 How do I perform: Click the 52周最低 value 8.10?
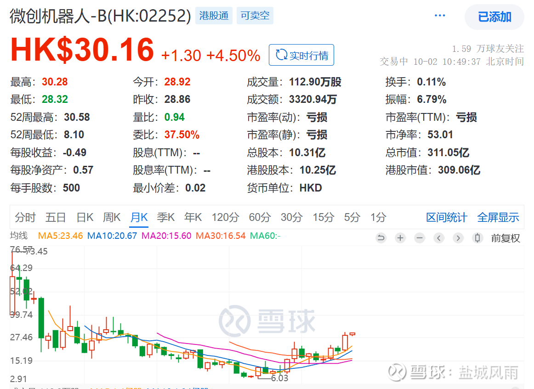point(74,135)
